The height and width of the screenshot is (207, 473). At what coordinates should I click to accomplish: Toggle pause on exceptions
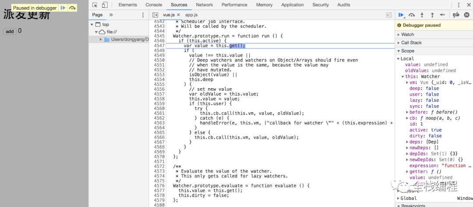[467, 15]
